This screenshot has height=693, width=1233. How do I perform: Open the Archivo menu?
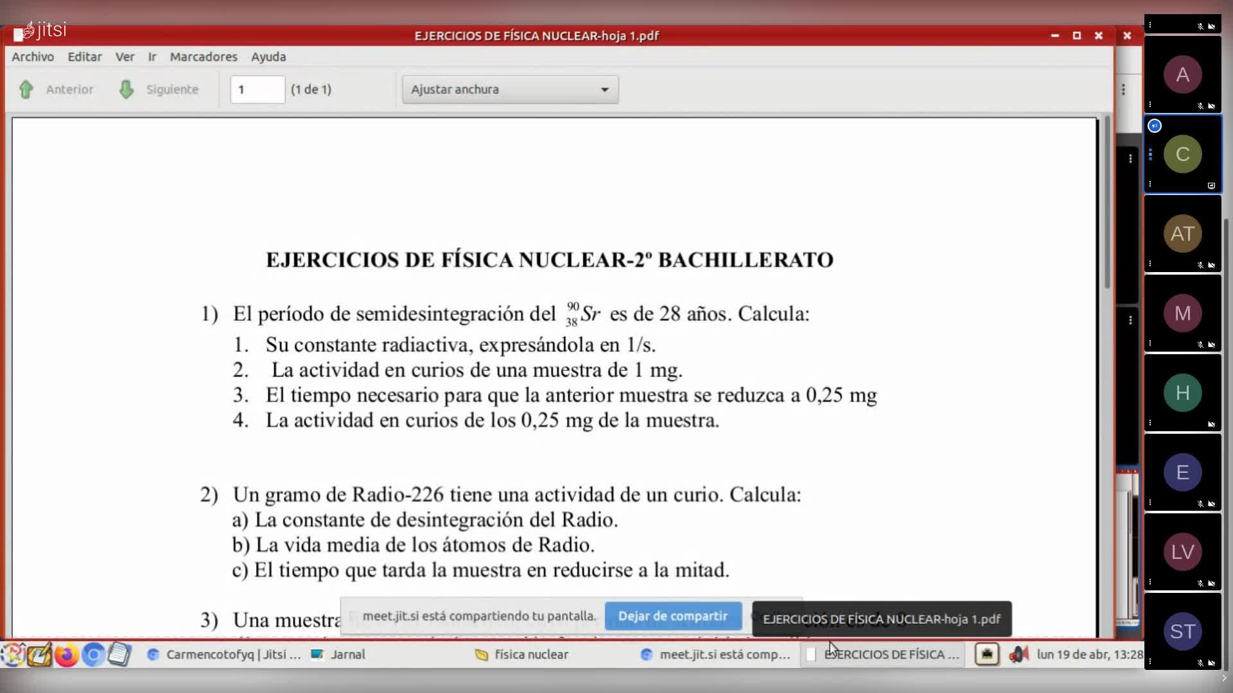pos(33,56)
